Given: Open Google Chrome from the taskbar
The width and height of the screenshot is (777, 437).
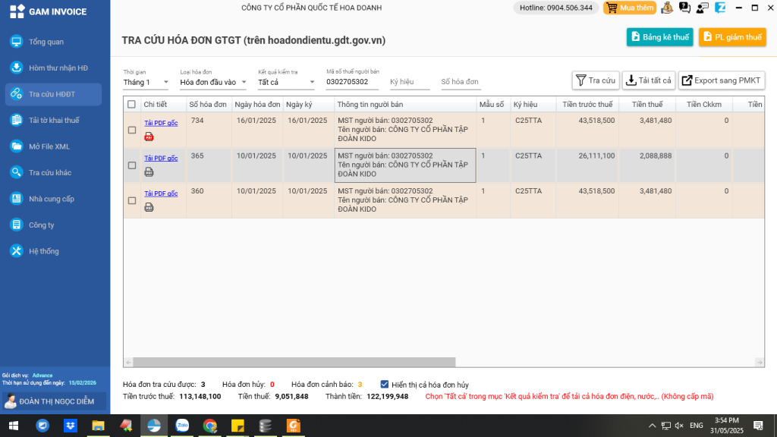Looking at the screenshot, I should point(209,426).
